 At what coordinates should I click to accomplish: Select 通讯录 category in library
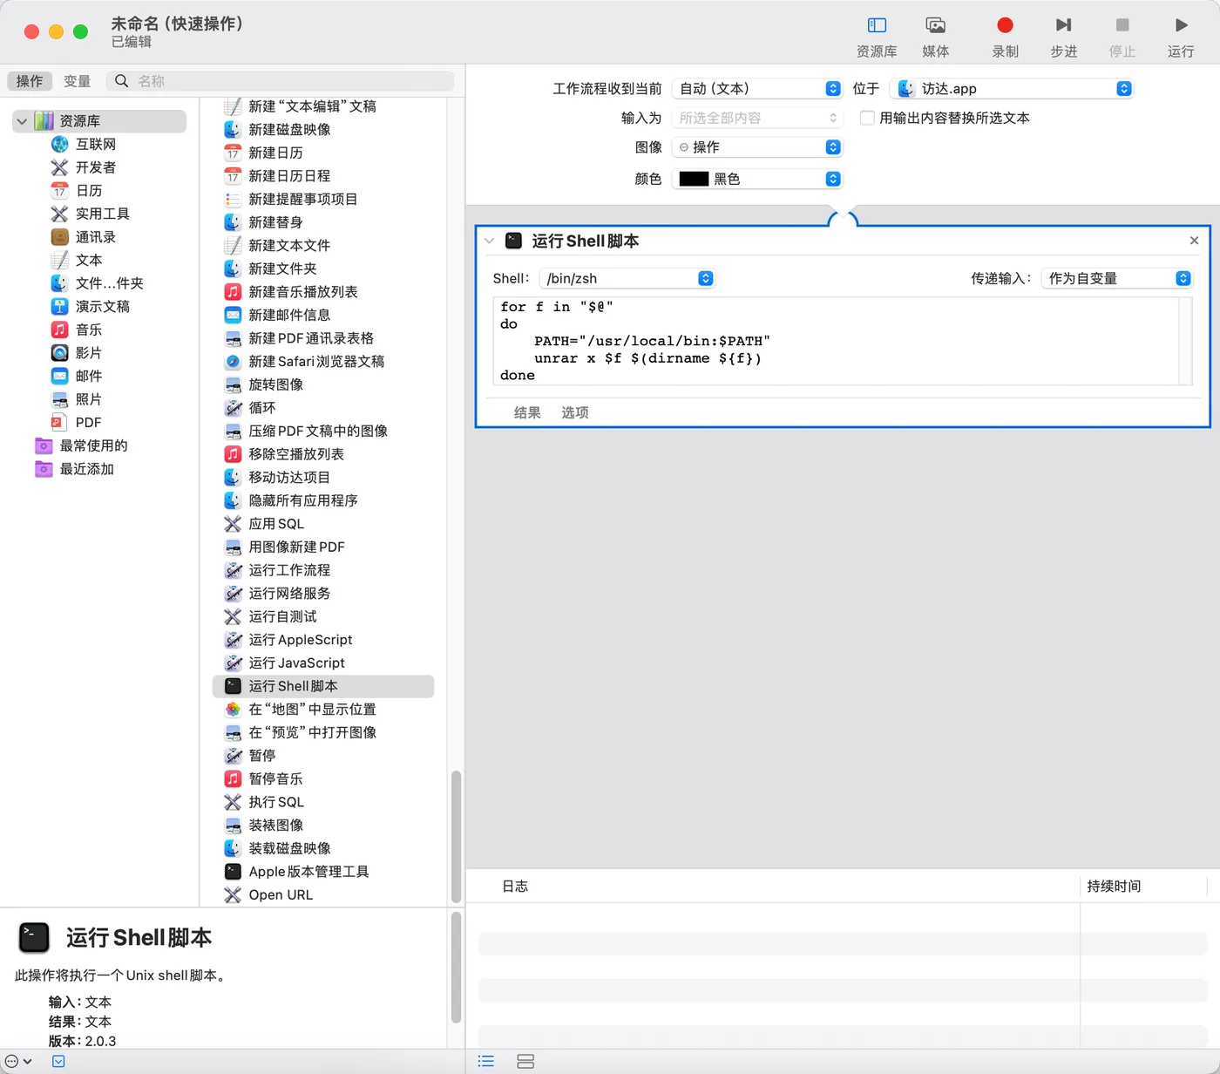(95, 237)
